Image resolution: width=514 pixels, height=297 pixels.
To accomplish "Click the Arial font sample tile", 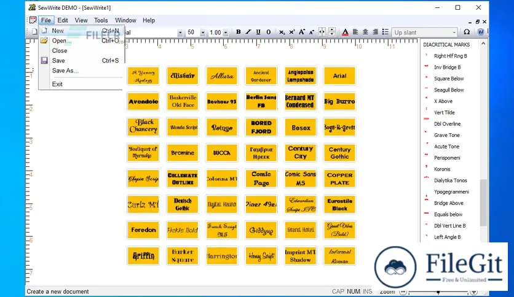I will (339, 76).
